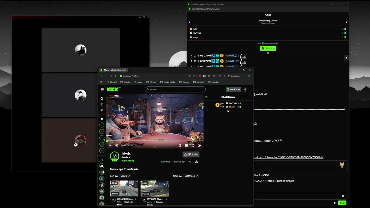Open the google bookmarks folder
This screenshot has width=370, height=208.
coord(125,82)
